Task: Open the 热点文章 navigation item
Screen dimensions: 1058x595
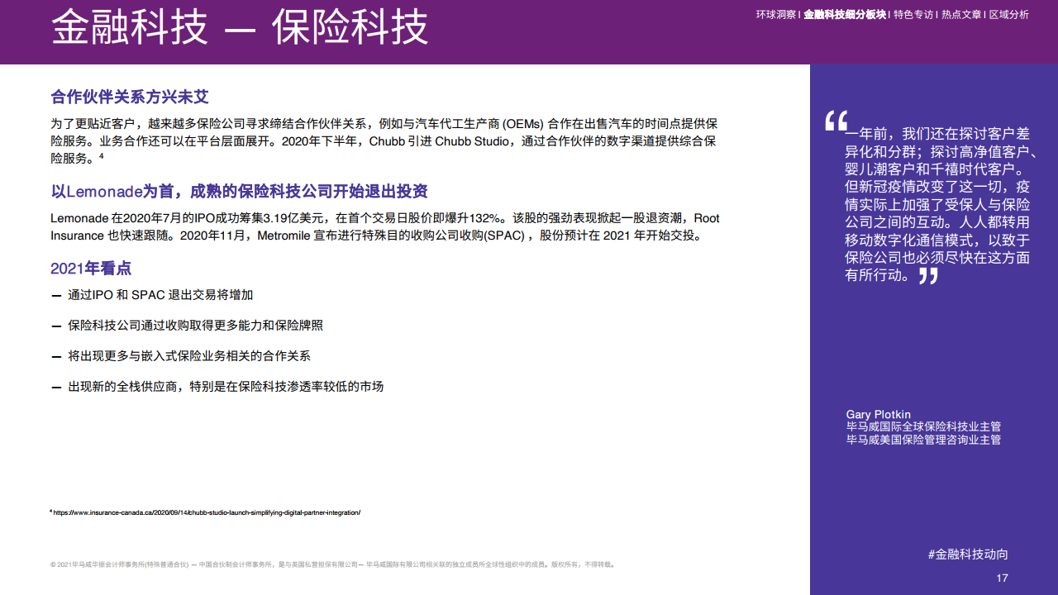Action: pos(961,14)
